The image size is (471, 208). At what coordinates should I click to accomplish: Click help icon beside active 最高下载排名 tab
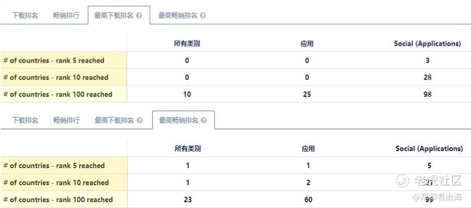(139, 15)
